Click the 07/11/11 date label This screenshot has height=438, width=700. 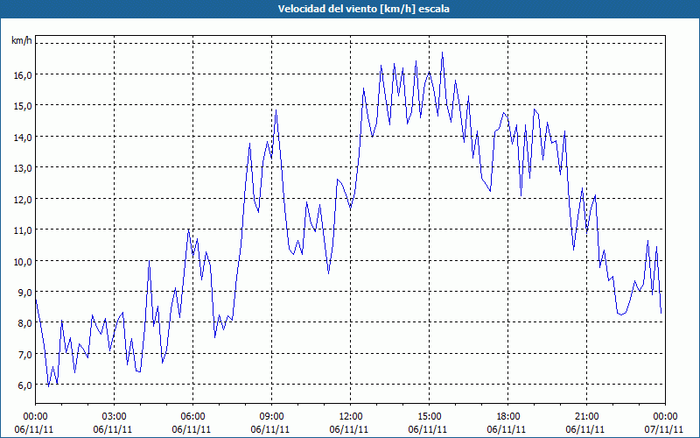pos(664,429)
